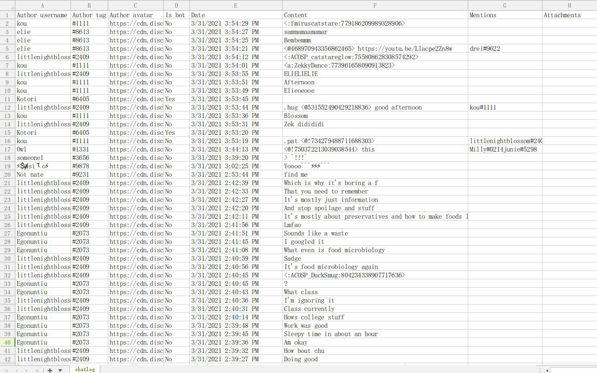This screenshot has width=597, height=373.
Task: Click mention cell "kou#1111"
Action: pos(505,107)
